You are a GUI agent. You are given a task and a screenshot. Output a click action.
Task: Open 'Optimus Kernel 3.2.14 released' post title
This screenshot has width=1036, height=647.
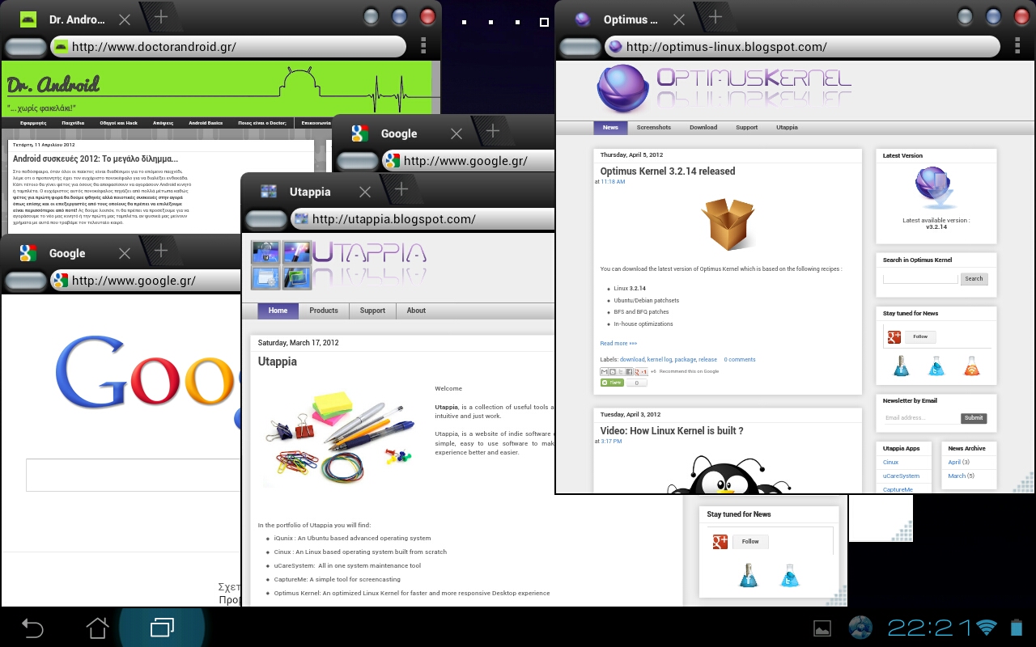[x=668, y=171]
